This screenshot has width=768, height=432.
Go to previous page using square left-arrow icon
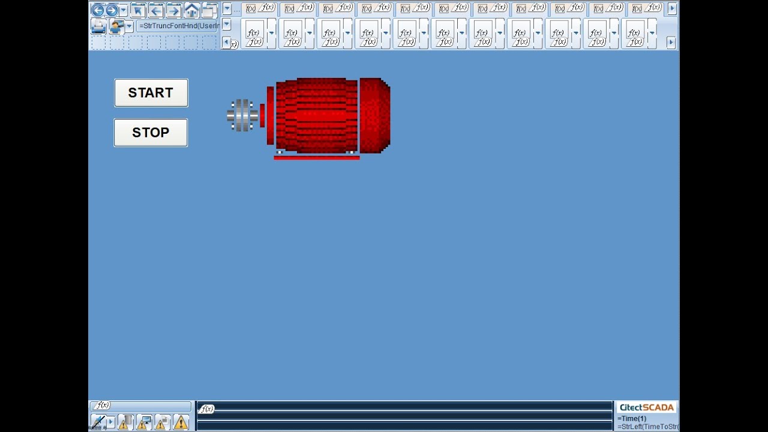coord(156,10)
